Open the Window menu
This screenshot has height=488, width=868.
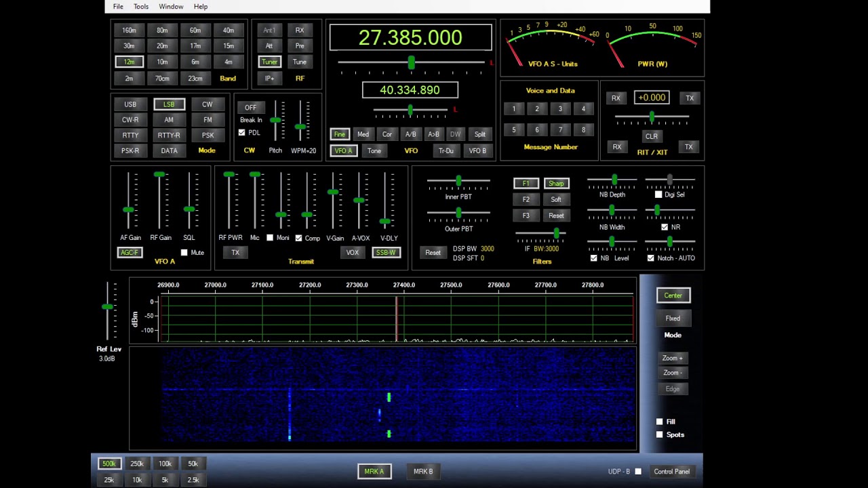click(x=171, y=7)
